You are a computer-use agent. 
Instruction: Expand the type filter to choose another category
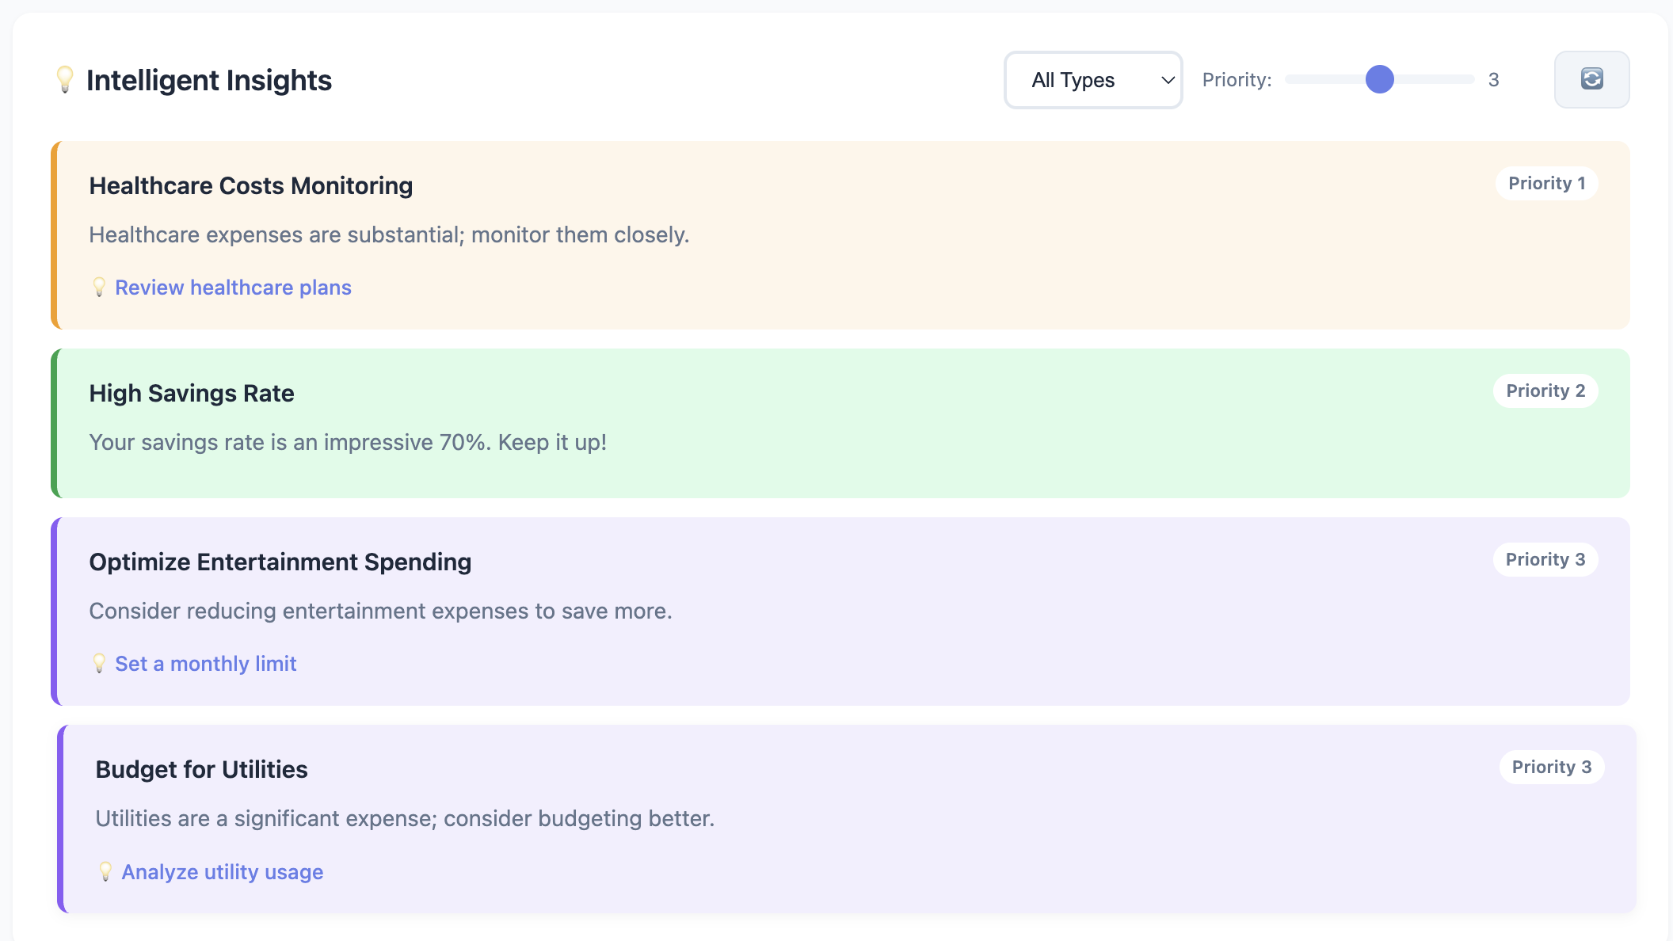coord(1092,80)
